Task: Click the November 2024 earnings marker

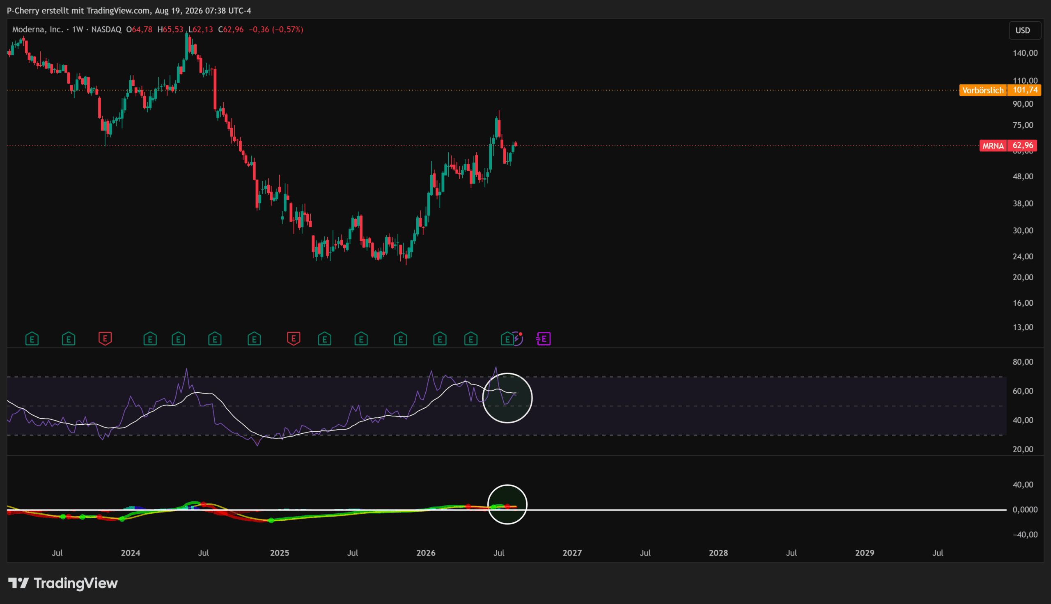Action: pyautogui.click(x=254, y=339)
